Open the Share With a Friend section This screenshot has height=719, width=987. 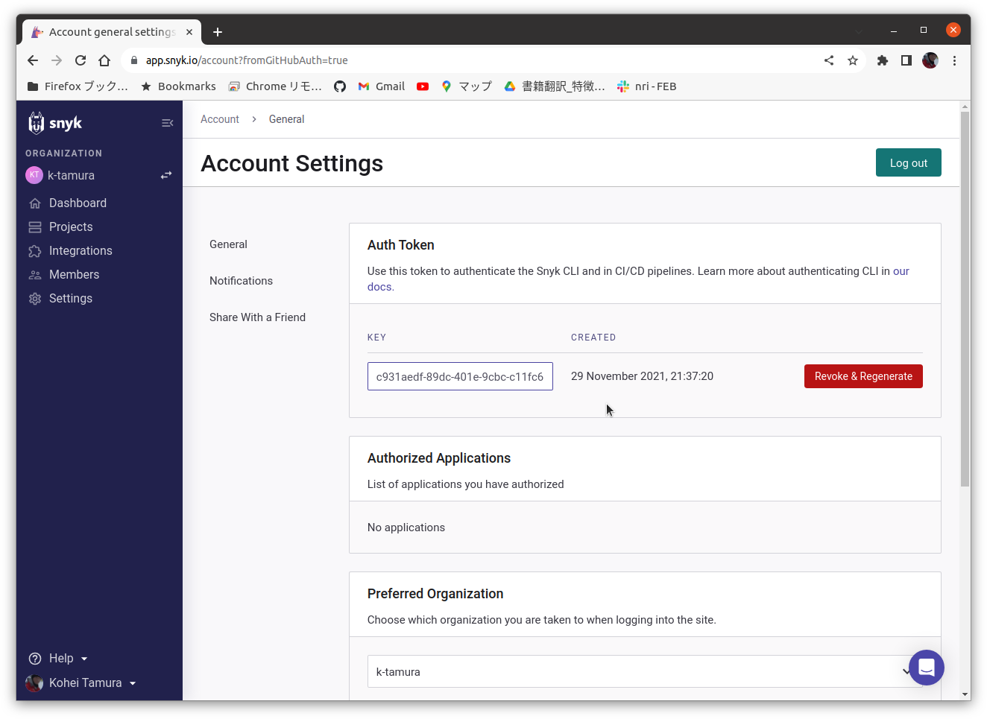tap(257, 317)
